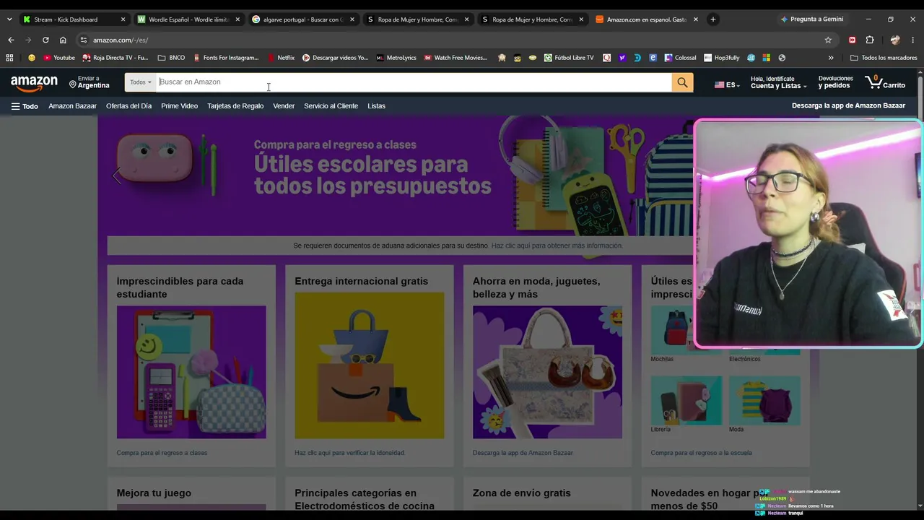Open the browser extensions puzzle icon
The height and width of the screenshot is (520, 924).
pos(870,40)
